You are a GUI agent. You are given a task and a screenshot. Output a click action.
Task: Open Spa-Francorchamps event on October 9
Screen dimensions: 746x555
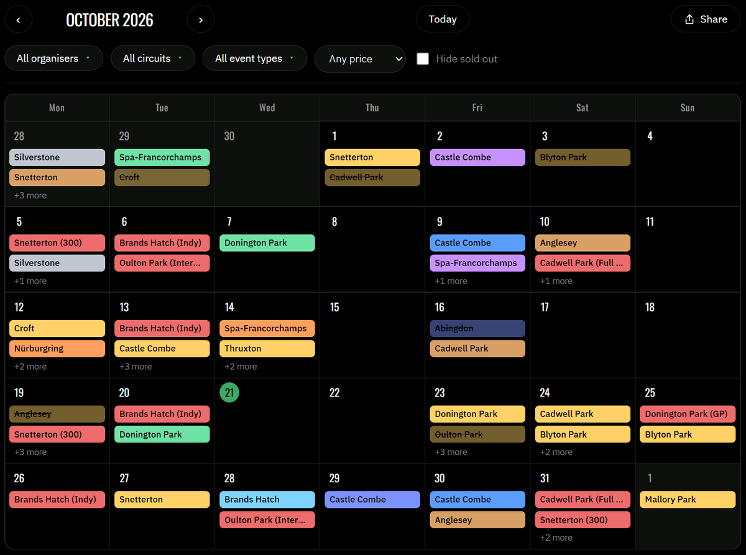click(x=477, y=263)
